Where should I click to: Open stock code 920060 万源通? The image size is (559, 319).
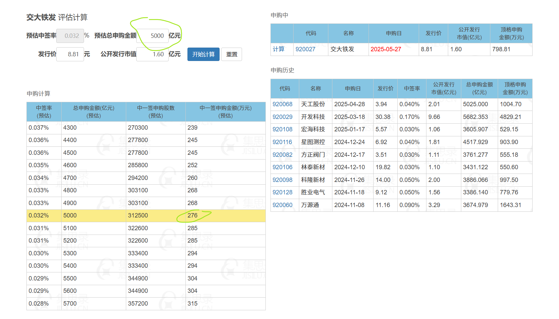click(282, 205)
